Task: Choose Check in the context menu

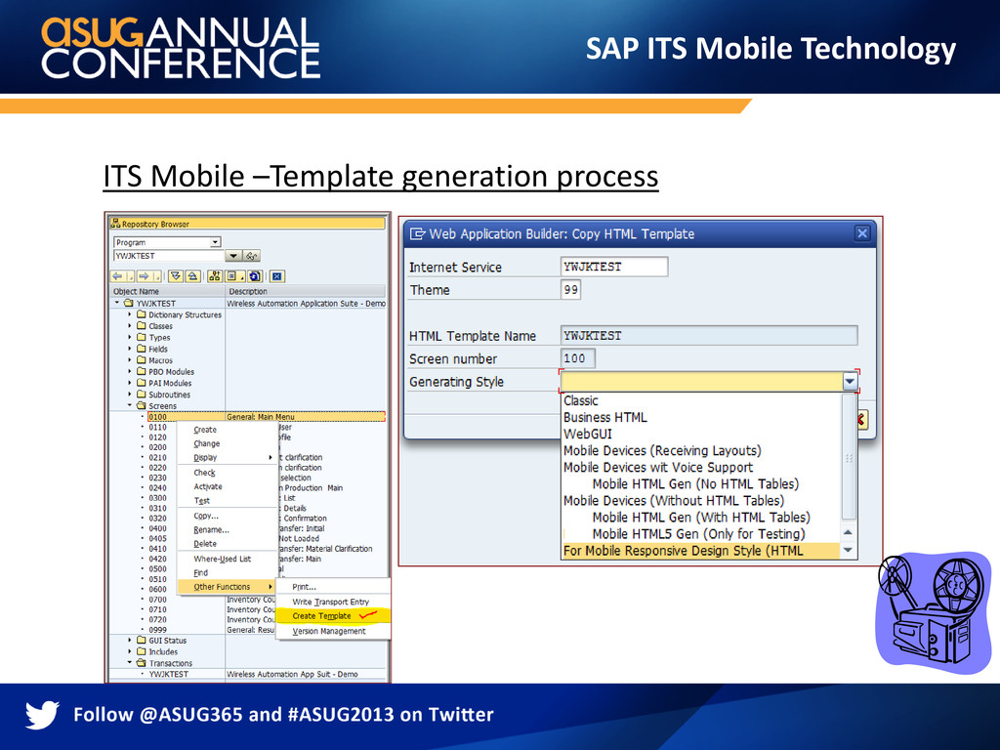Action: [227, 473]
